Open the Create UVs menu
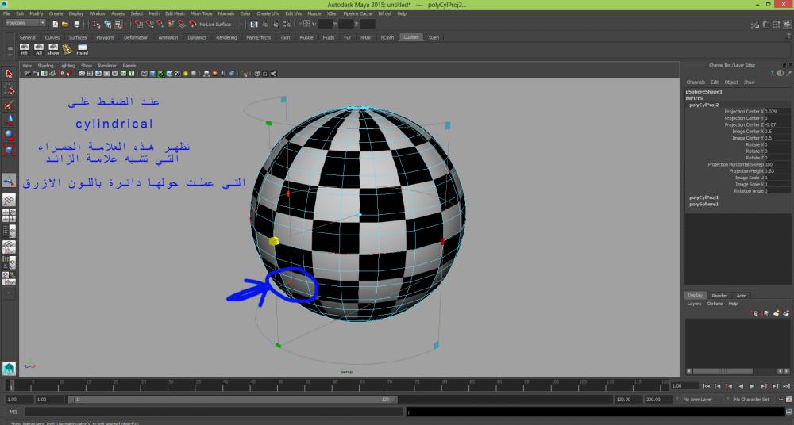The height and width of the screenshot is (425, 794). (x=269, y=13)
